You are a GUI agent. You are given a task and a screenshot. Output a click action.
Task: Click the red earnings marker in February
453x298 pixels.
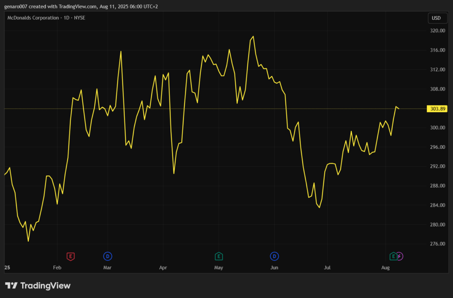click(x=70, y=256)
